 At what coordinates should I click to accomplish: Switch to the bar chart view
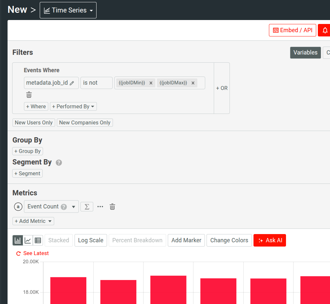(17, 240)
